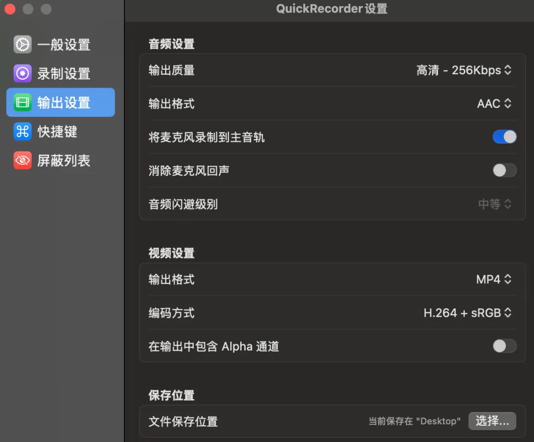Open 音频闪避级别 dropdown showing 中等
Image resolution: width=534 pixels, height=442 pixels.
(495, 204)
